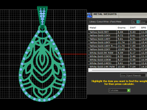Click the 5.38 DWT value

[x=133, y=60]
